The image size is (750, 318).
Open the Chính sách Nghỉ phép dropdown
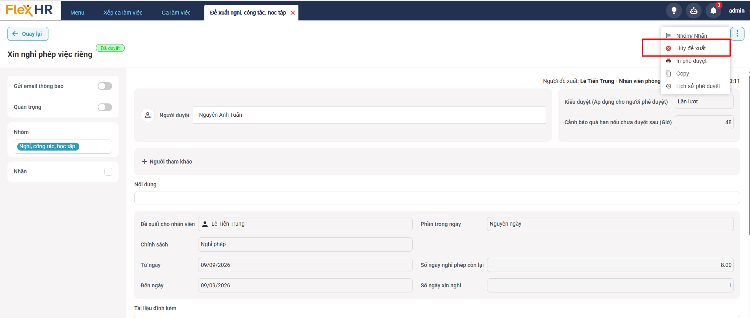pos(305,244)
